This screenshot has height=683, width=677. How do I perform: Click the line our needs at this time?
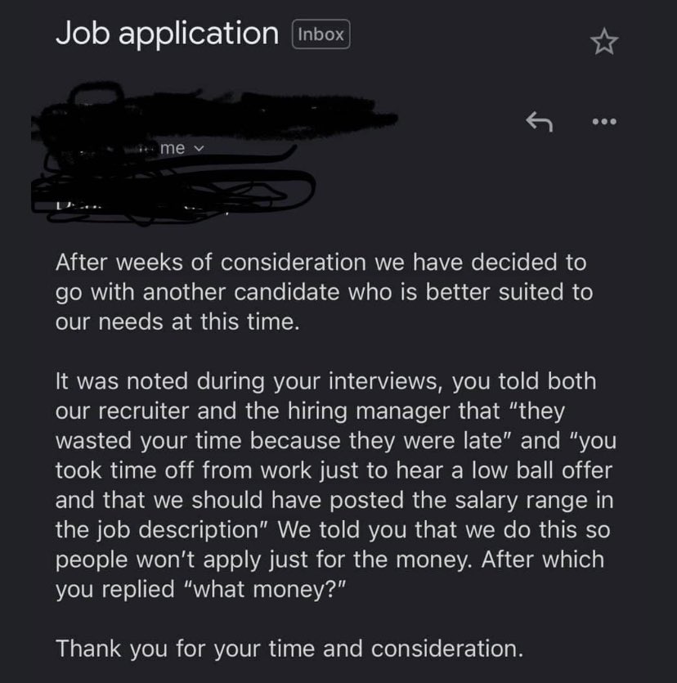point(177,322)
